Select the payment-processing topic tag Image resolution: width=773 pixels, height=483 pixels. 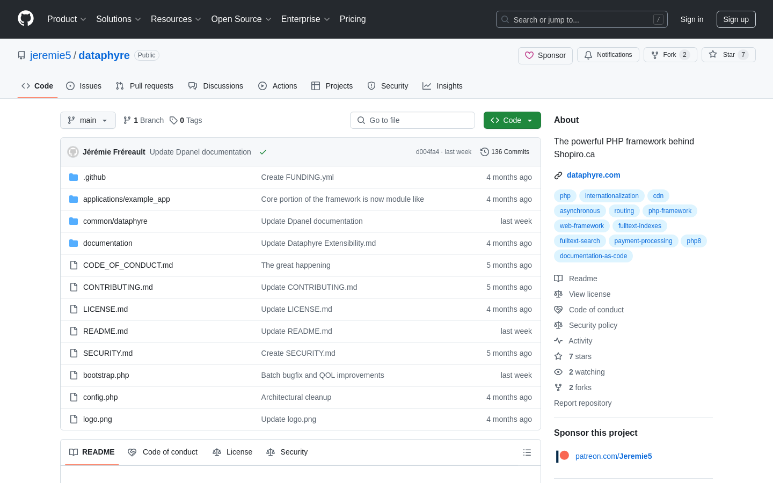click(643, 241)
